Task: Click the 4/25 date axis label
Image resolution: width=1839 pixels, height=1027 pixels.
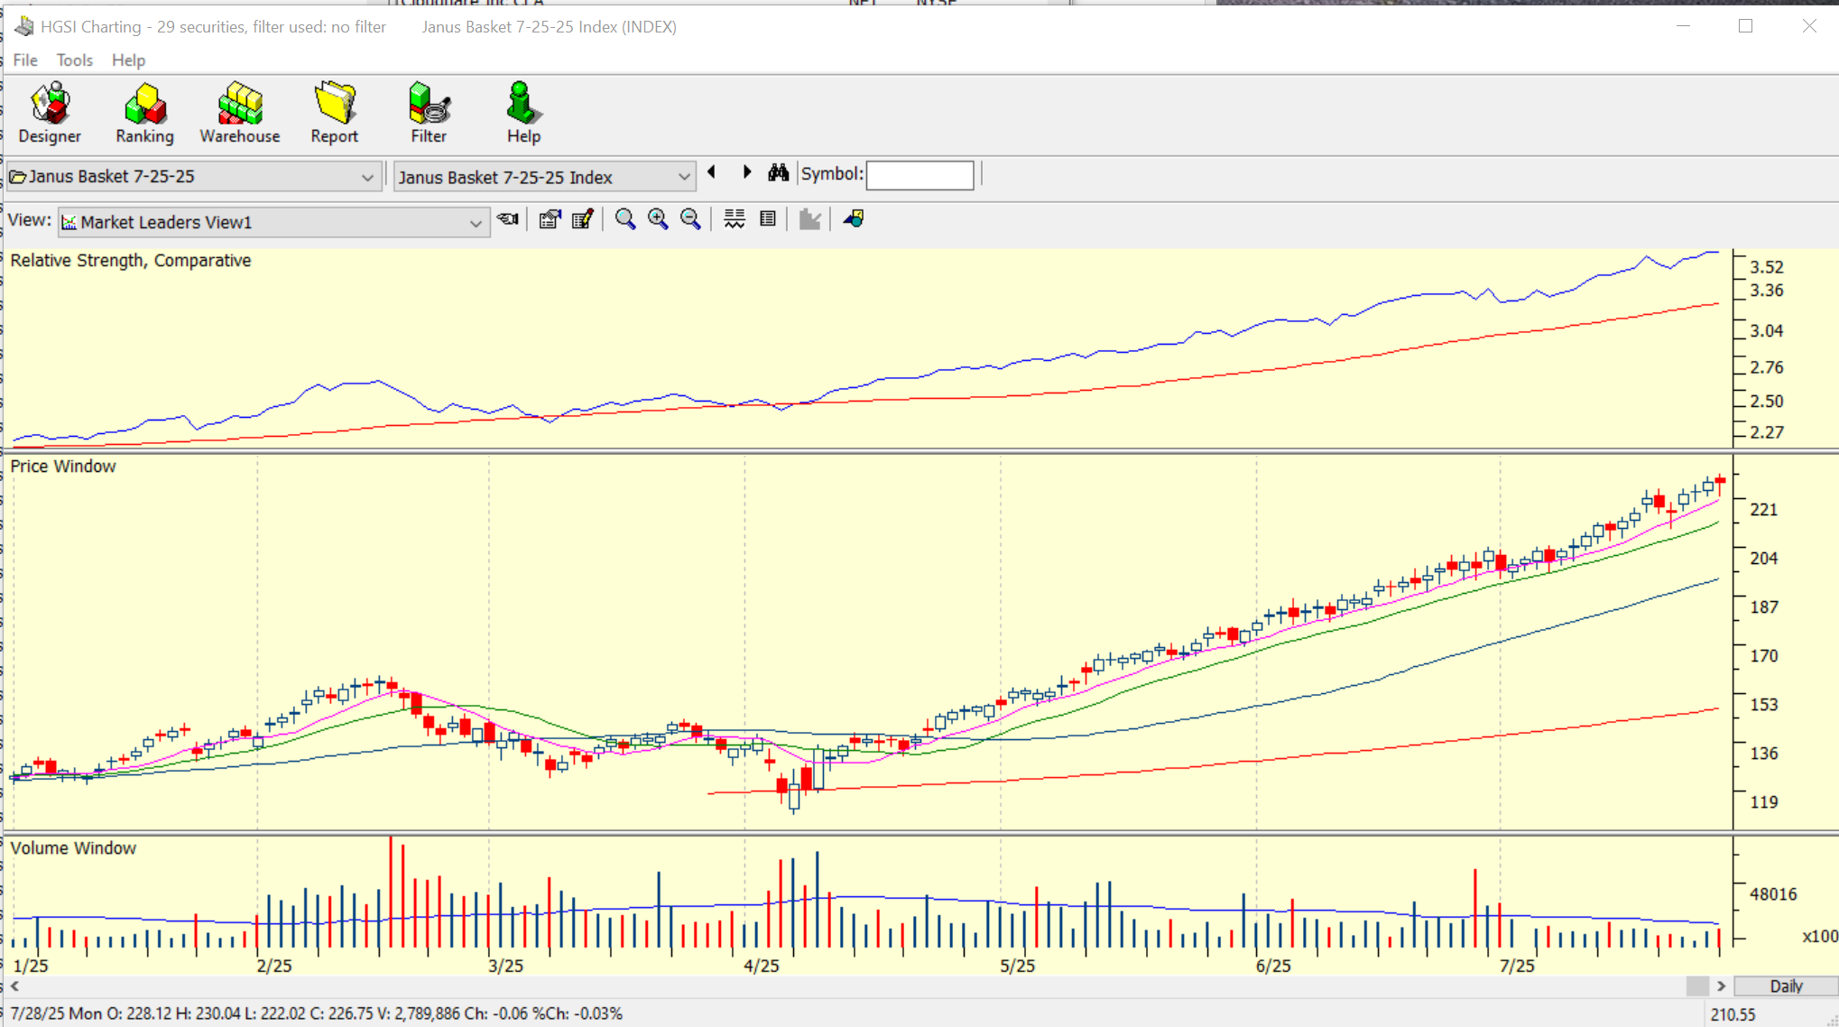Action: pyautogui.click(x=762, y=965)
